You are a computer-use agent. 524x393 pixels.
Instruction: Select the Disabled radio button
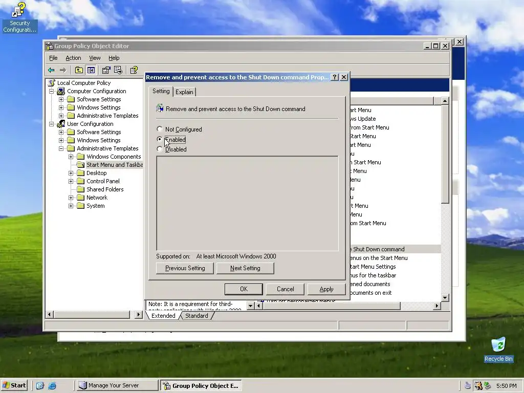160,149
